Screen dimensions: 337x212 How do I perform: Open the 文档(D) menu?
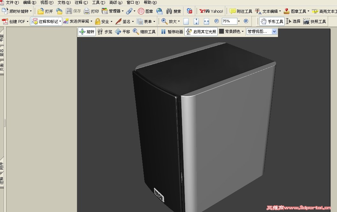(64, 3)
